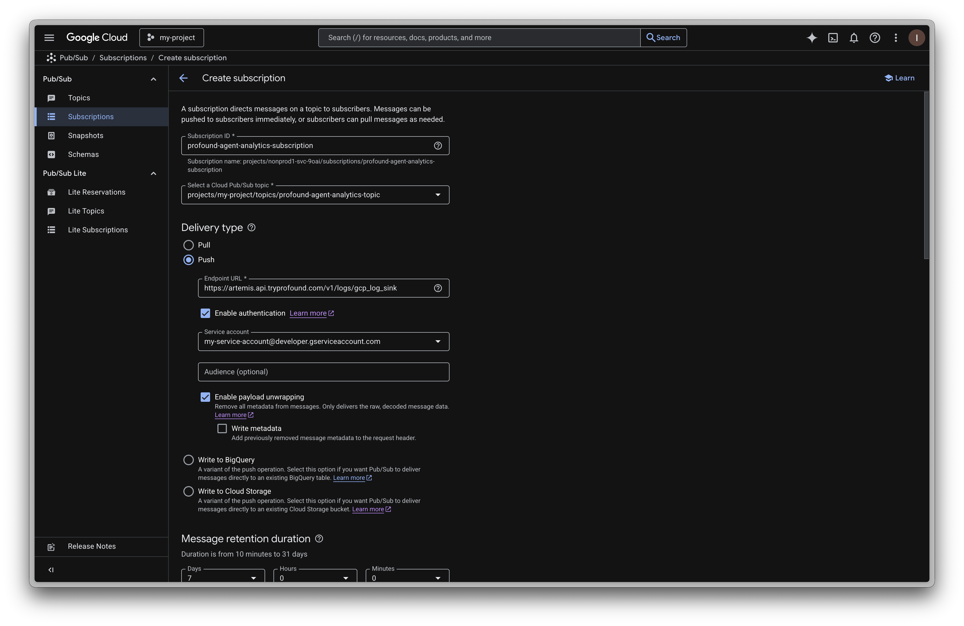Open the Cloud Pub/Sub topic dropdown
Image resolution: width=964 pixels, height=626 pixels.
[315, 195]
